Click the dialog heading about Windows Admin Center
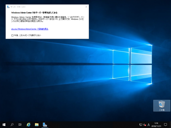Screen dimensions: 171x128 (34, 12)
